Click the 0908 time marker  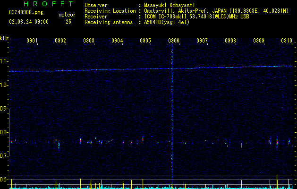pos(230,40)
